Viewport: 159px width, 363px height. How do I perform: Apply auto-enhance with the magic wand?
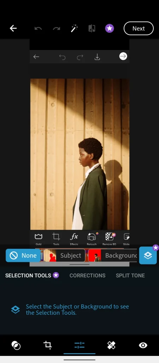pos(74,28)
